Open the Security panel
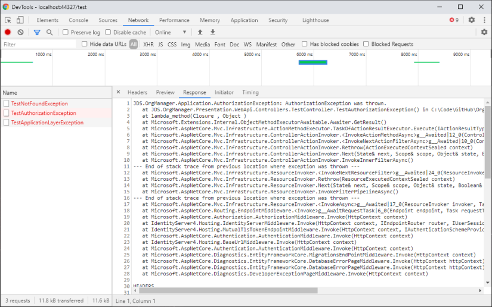The height and width of the screenshot is (307, 492). pos(278,20)
